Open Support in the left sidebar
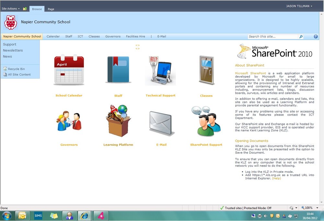The width and height of the screenshot is (324, 221). click(x=9, y=44)
